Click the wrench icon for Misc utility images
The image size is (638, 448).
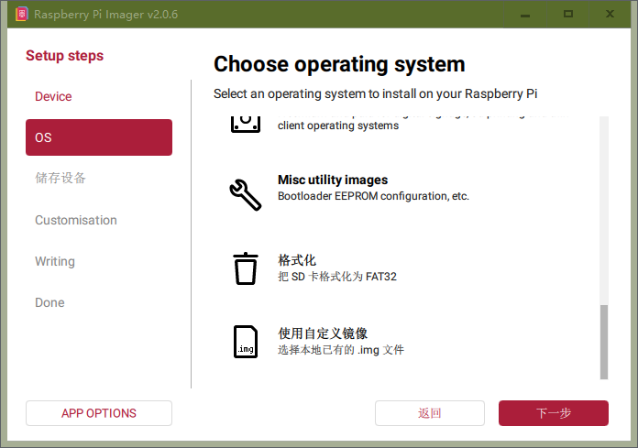[x=245, y=193]
